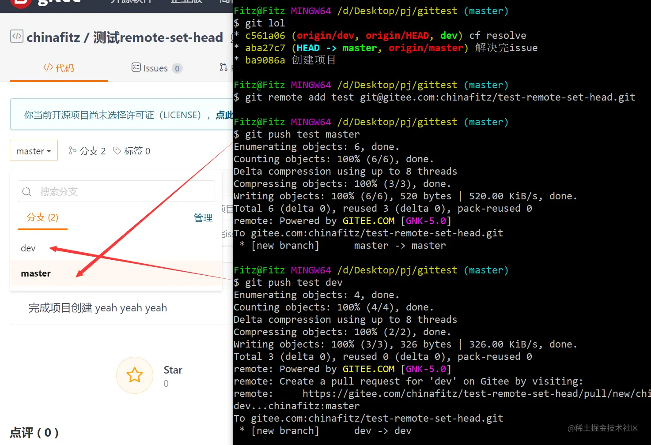The height and width of the screenshot is (445, 651).
Task: Open the 标签 0 tags link
Action: (x=132, y=151)
